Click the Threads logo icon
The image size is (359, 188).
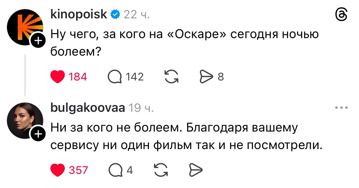click(x=341, y=14)
